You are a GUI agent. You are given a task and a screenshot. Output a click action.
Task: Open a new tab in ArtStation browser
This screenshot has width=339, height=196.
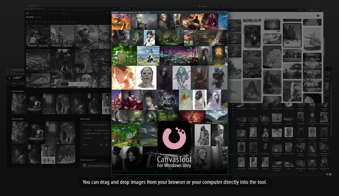click(x=46, y=5)
